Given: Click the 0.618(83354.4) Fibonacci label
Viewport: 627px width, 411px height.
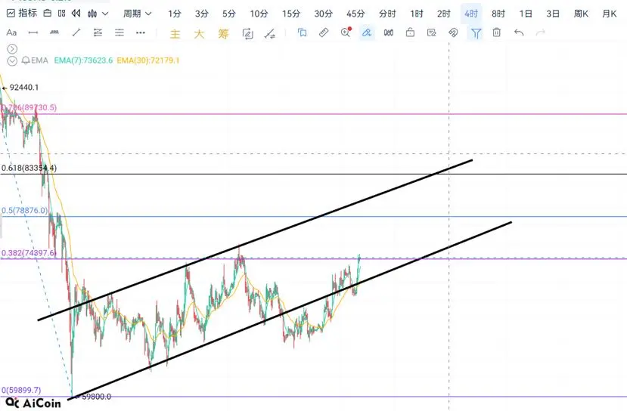Looking at the screenshot, I should coord(29,168).
